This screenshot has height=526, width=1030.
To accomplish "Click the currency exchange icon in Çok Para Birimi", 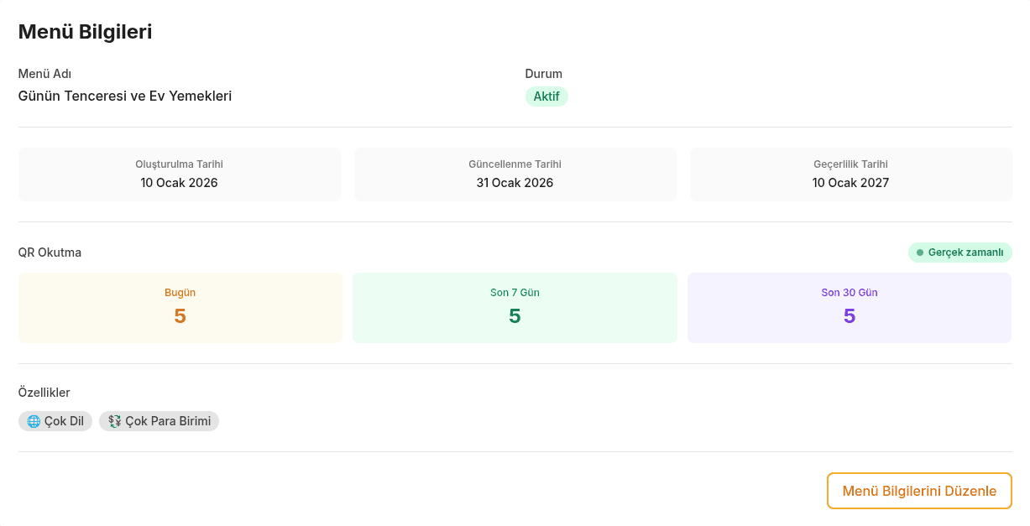I will 114,421.
